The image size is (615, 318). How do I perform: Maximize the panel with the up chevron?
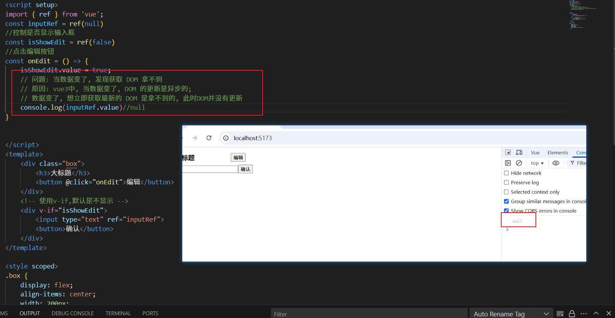(x=596, y=313)
